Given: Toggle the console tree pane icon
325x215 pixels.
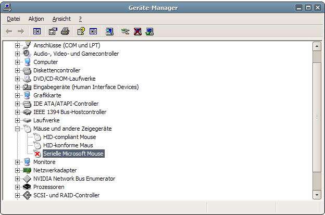Looking at the screenshot, I should pyautogui.click(x=37, y=31).
